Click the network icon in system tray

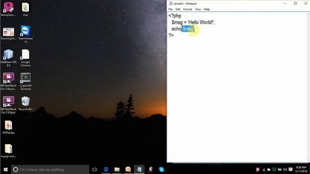pos(263,170)
